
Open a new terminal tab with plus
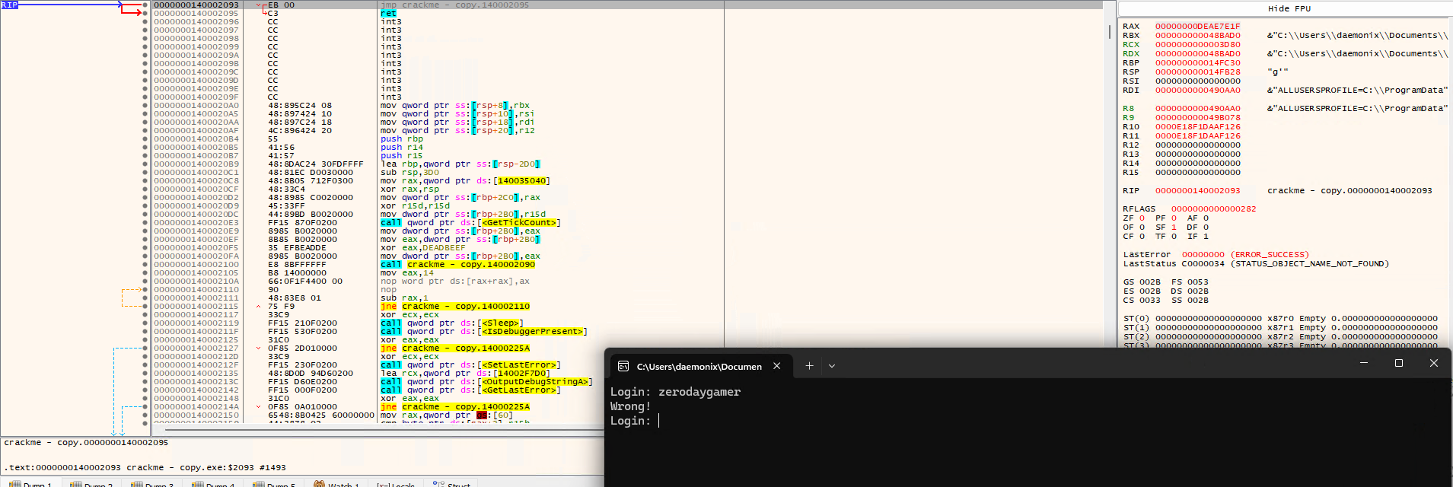click(x=809, y=366)
